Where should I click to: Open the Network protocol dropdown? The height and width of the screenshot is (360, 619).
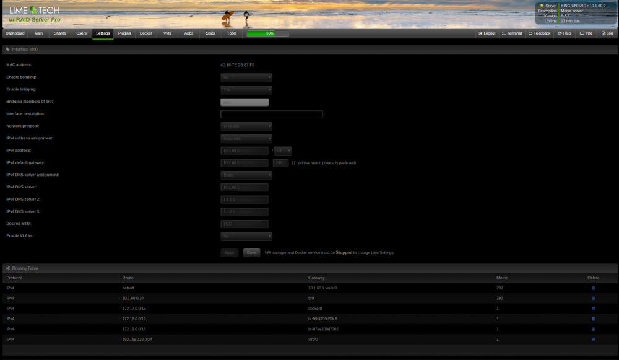pyautogui.click(x=246, y=126)
